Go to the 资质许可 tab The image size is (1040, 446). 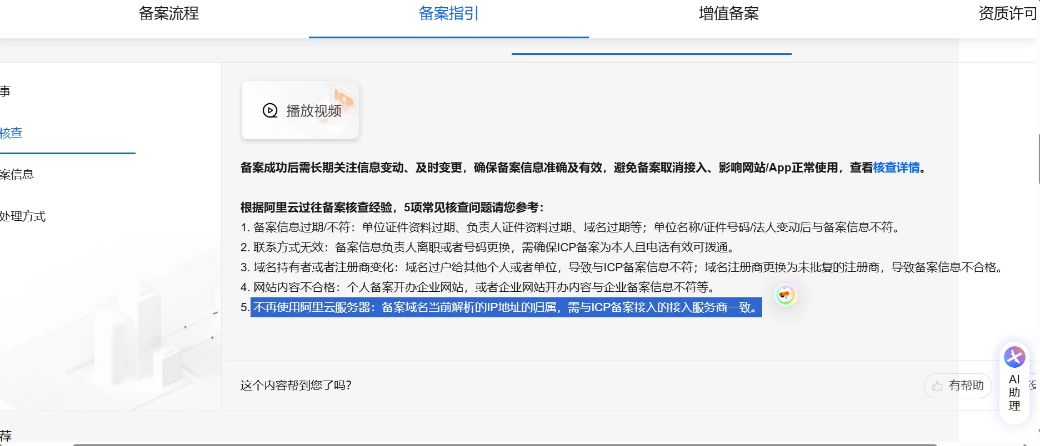coord(1007,13)
